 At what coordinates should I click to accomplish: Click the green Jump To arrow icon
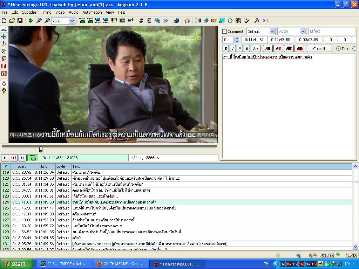(31, 21)
